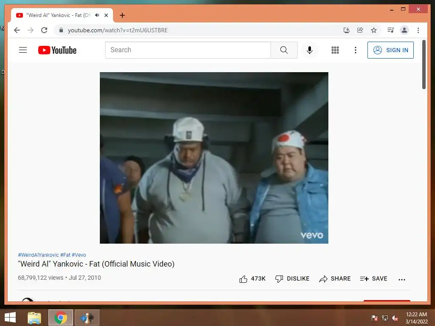The width and height of the screenshot is (435, 326).
Task: Bookmark this page with the star icon
Action: 374,30
